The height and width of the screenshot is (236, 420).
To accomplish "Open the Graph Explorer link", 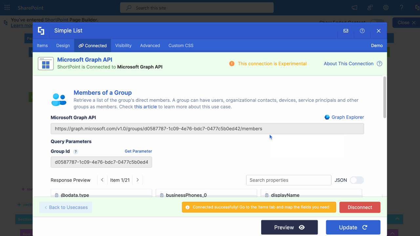I will (347, 117).
